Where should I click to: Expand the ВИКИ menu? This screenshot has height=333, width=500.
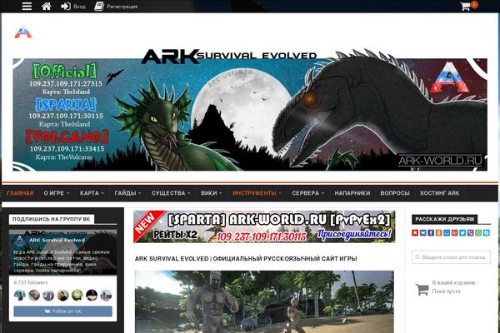tap(212, 193)
